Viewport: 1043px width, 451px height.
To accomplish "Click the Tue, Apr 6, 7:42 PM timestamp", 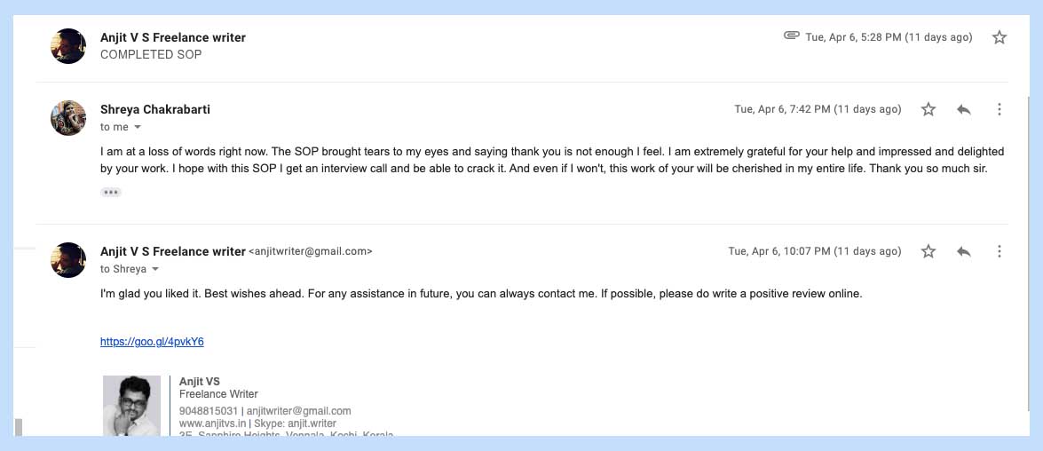I will coord(818,109).
